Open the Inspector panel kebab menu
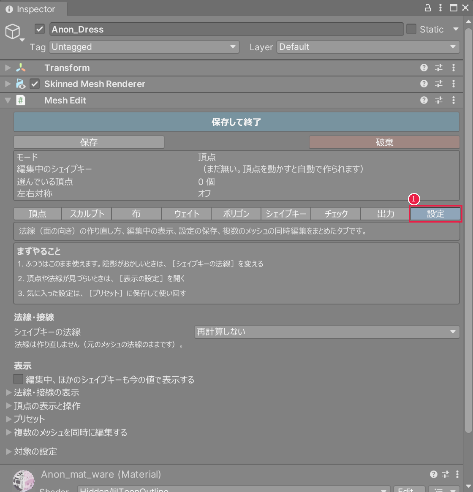 440,8
